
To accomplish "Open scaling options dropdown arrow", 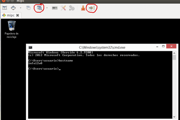I will click(x=47, y=8).
